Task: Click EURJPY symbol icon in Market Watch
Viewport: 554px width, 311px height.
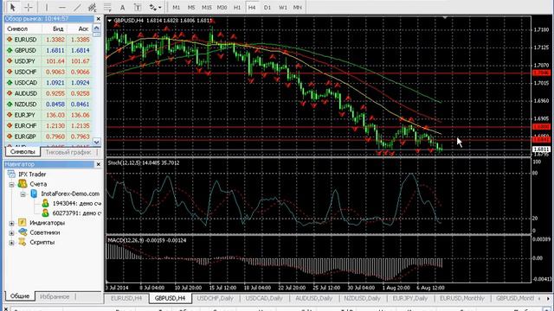Action: (10, 115)
